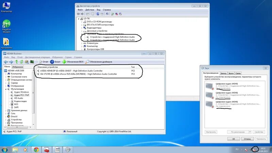
Task: Click the Windows Start button
Action: pos(5,150)
